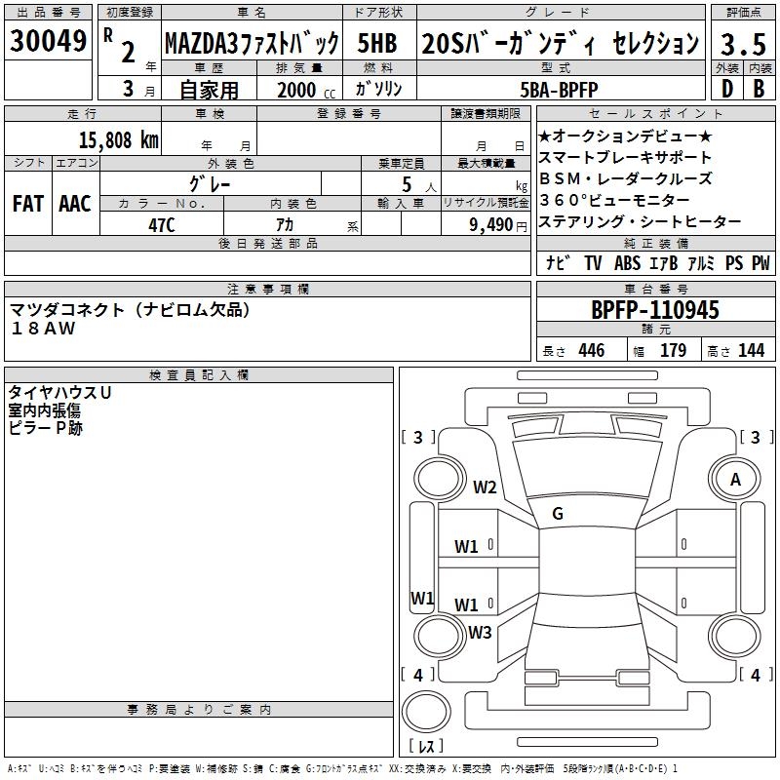Click the shift type FAT
The image size is (780, 780).
coord(28,204)
